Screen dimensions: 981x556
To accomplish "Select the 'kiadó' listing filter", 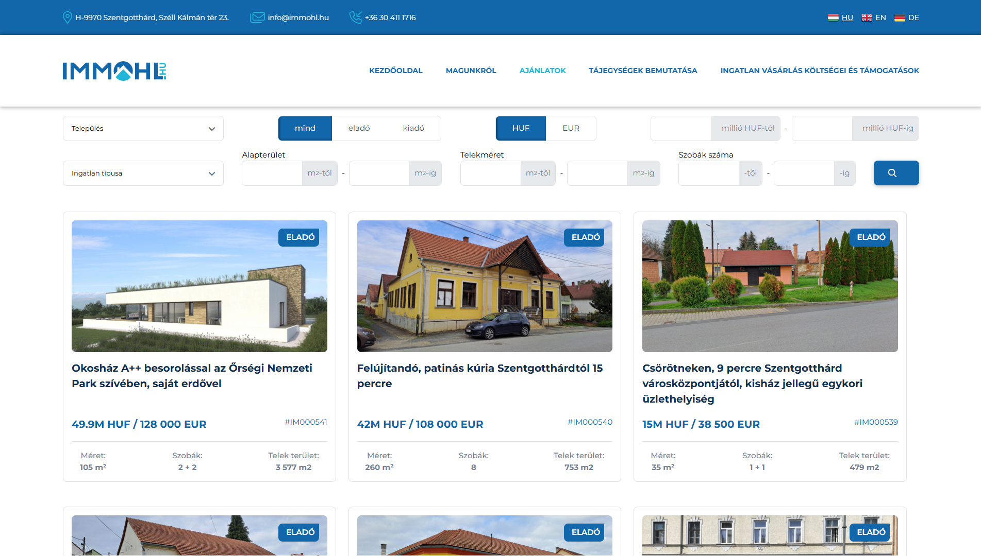I will coord(413,128).
